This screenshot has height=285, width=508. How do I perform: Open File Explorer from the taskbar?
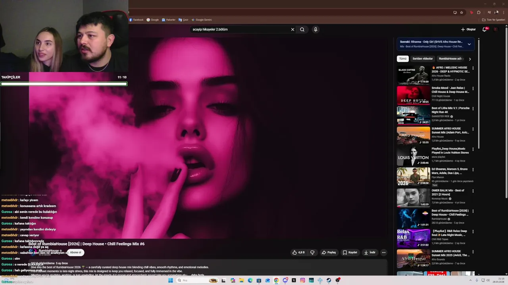[241, 280]
